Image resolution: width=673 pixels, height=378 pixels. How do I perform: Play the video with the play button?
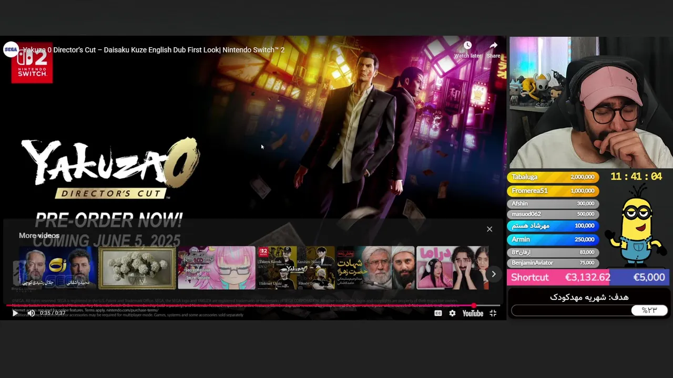(x=15, y=313)
